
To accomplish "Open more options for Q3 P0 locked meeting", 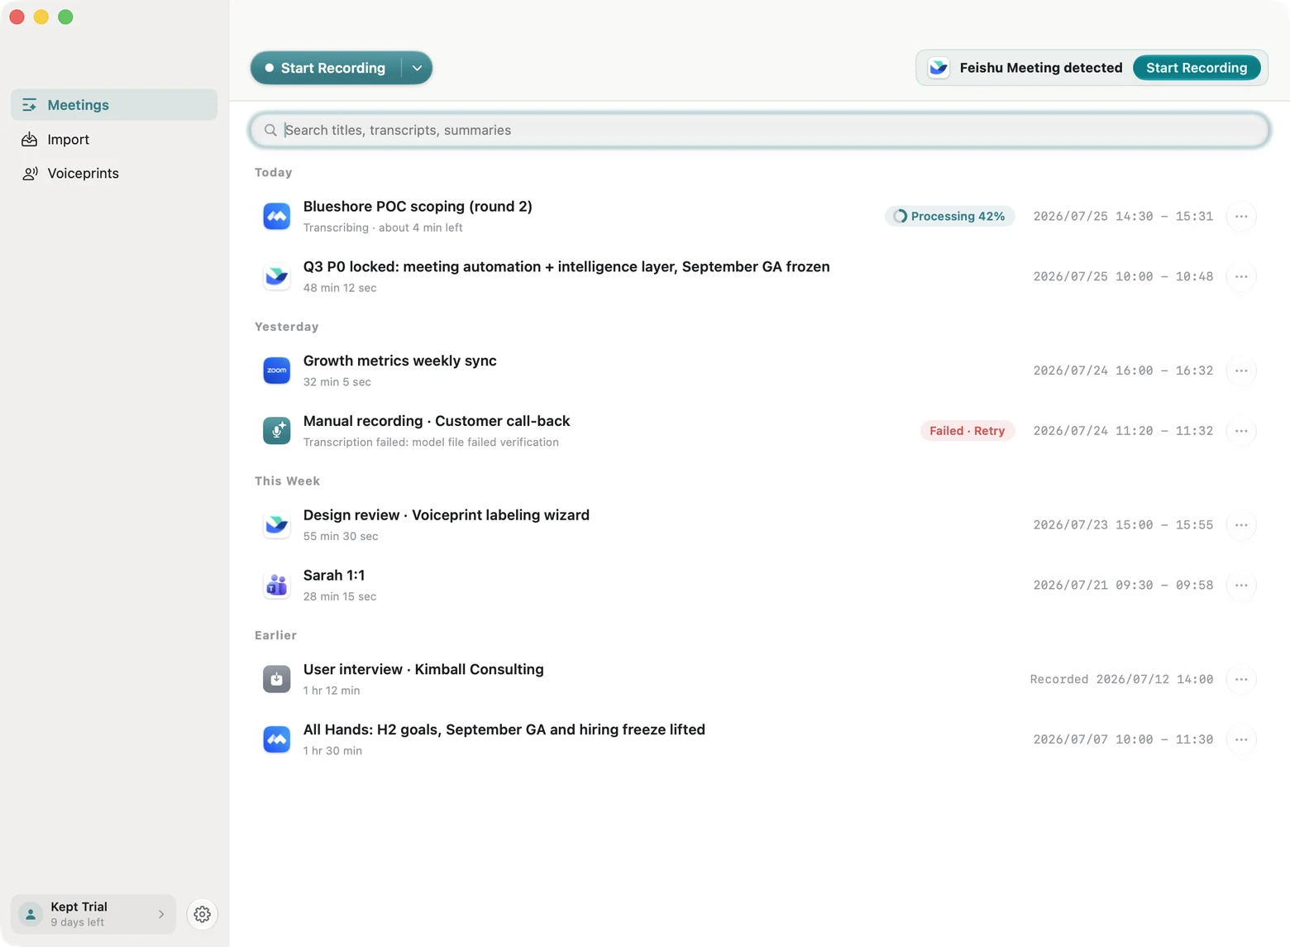I will click(x=1241, y=276).
